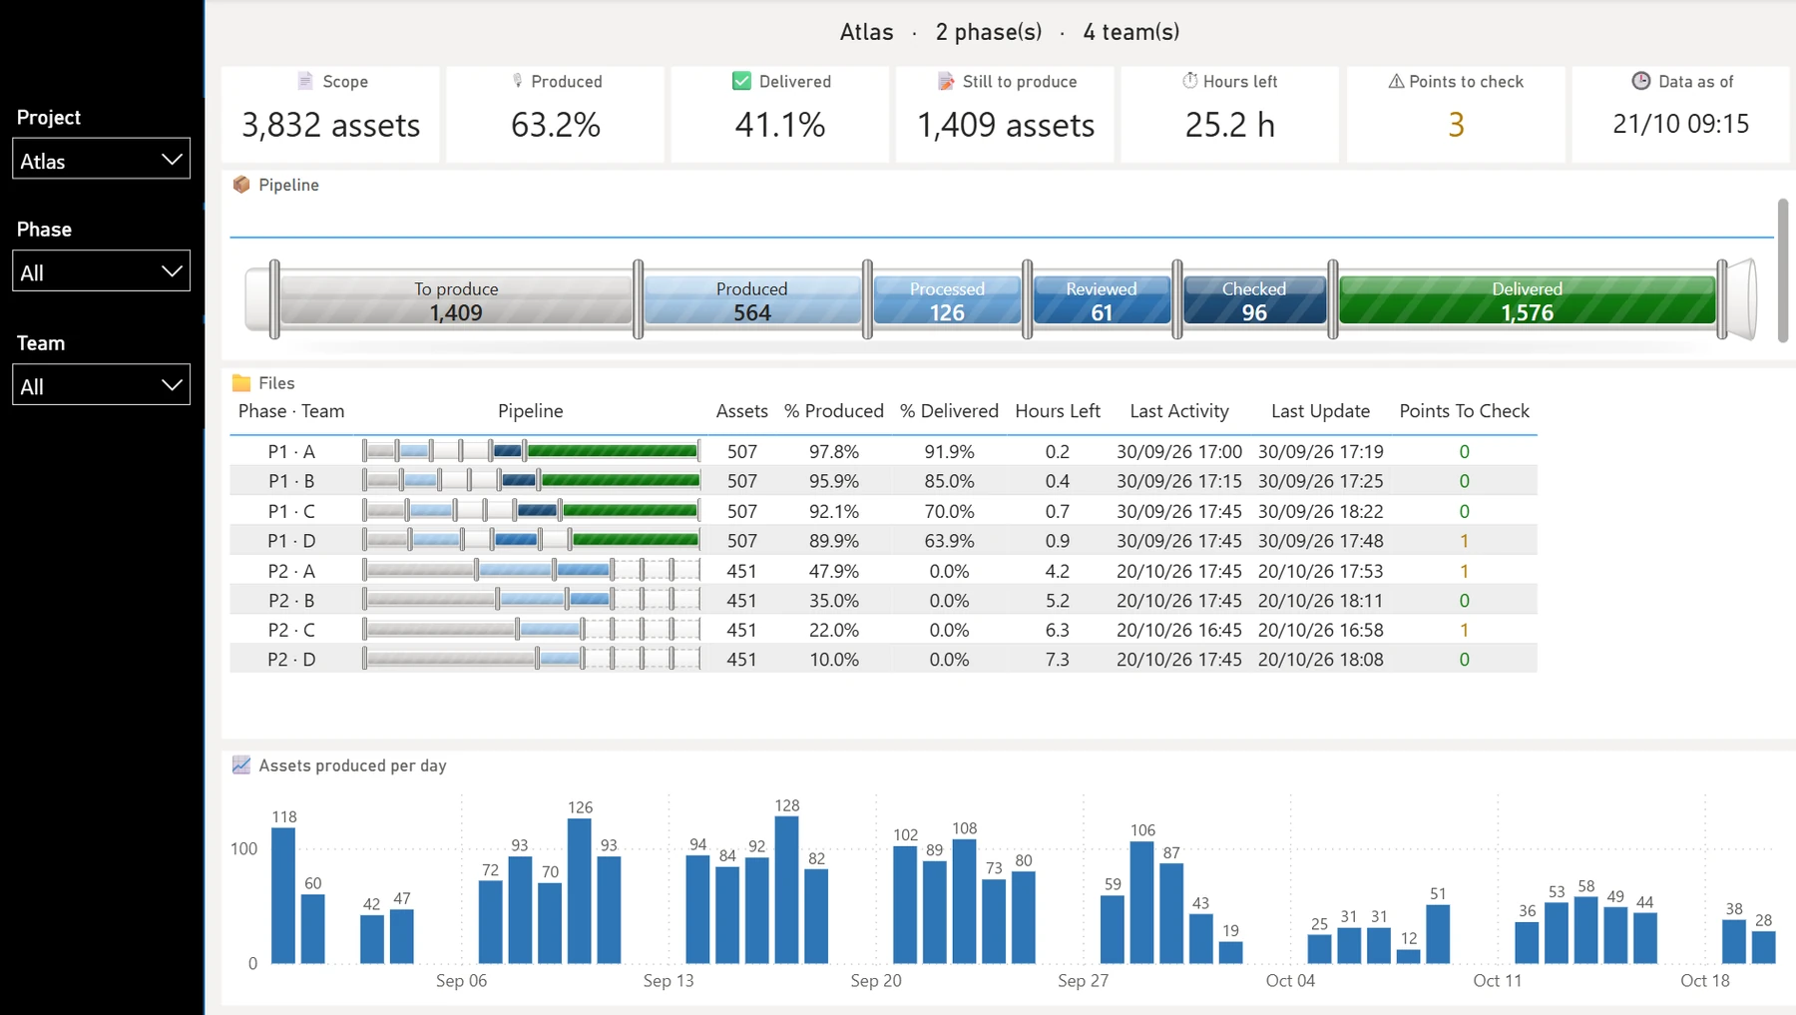Viewport: 1796px width, 1015px height.
Task: Click the 20/10/26 16:45 last activity cell
Action: coord(1179,630)
